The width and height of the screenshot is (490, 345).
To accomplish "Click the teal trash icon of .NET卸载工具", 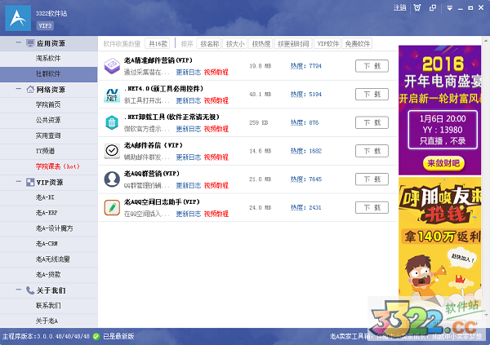I will [112, 122].
